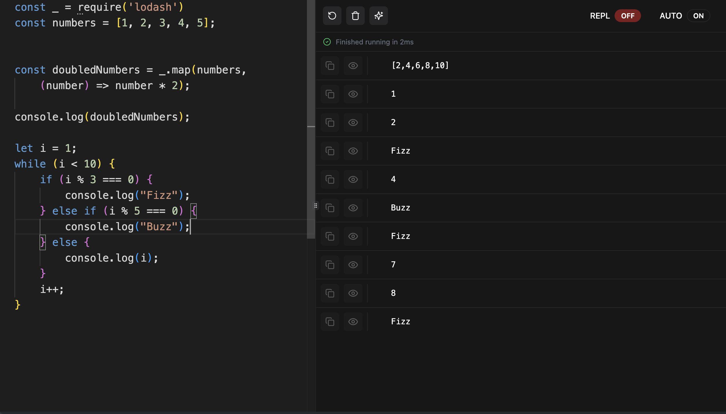
Task: Open the AI sparkle assistant icon
Action: click(378, 16)
